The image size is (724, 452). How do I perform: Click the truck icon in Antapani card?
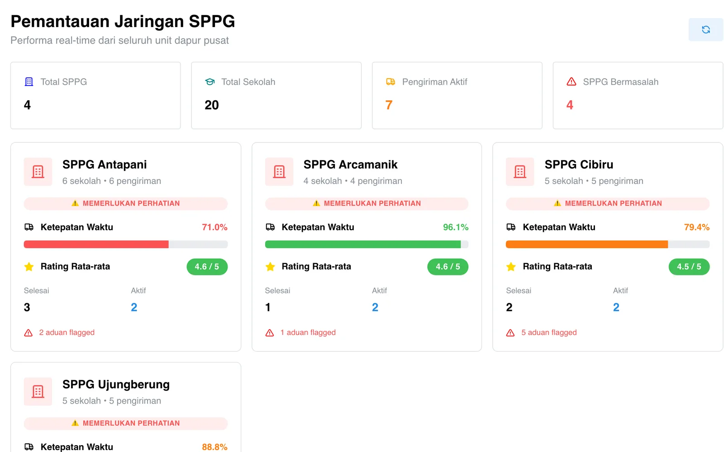[29, 227]
